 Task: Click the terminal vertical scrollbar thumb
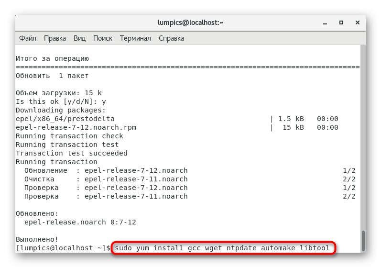point(363,241)
